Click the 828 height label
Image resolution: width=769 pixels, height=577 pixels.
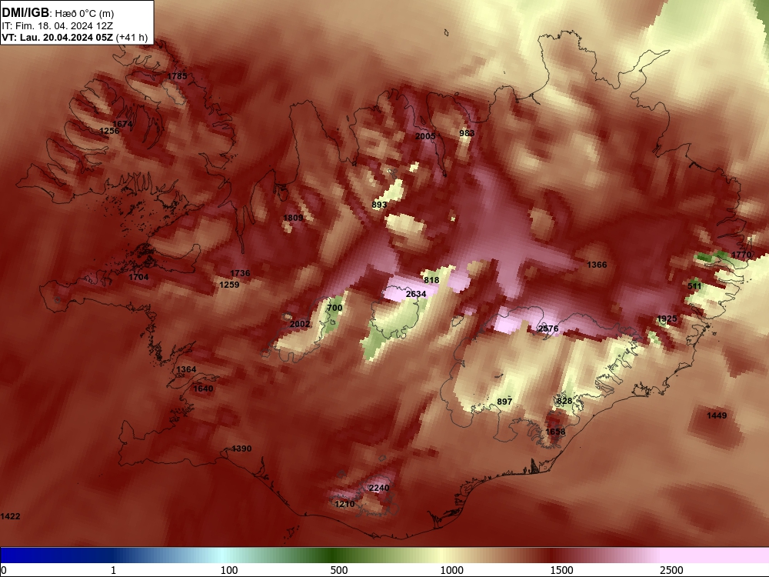tap(564, 401)
